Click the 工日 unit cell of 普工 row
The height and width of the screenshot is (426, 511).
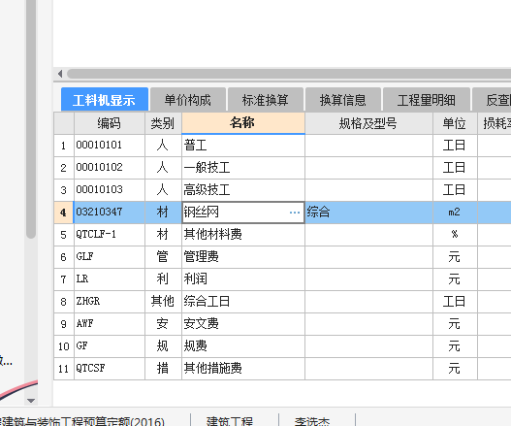click(455, 146)
